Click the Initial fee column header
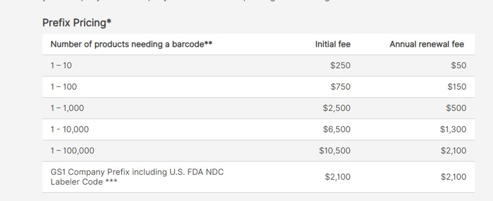This screenshot has height=201, width=493. coord(333,44)
